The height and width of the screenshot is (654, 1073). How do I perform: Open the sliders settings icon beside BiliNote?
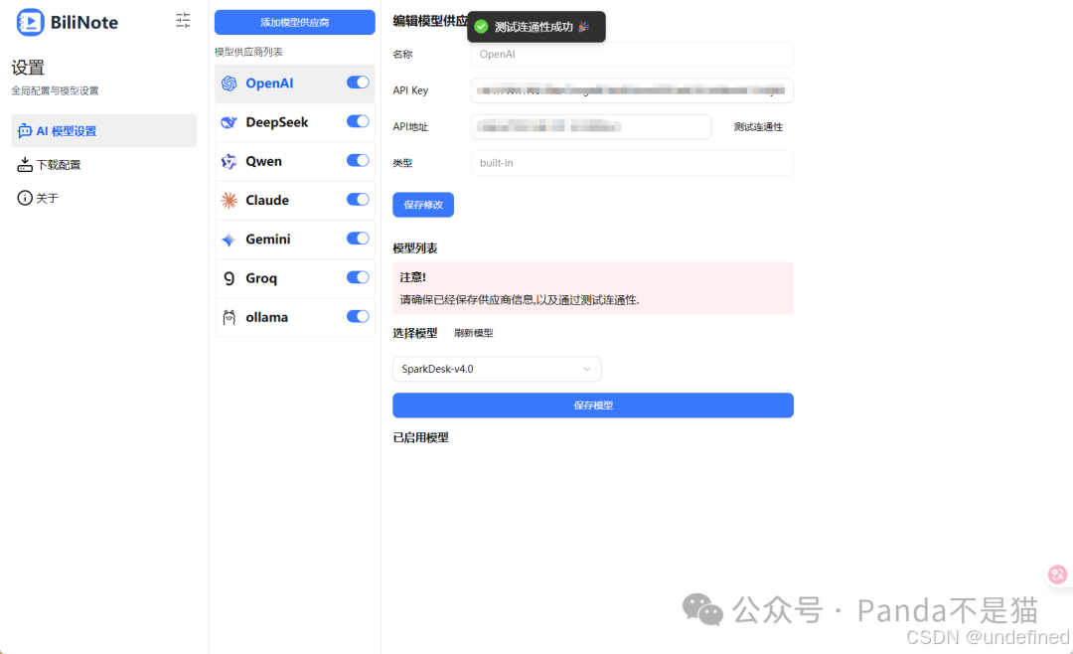click(183, 21)
